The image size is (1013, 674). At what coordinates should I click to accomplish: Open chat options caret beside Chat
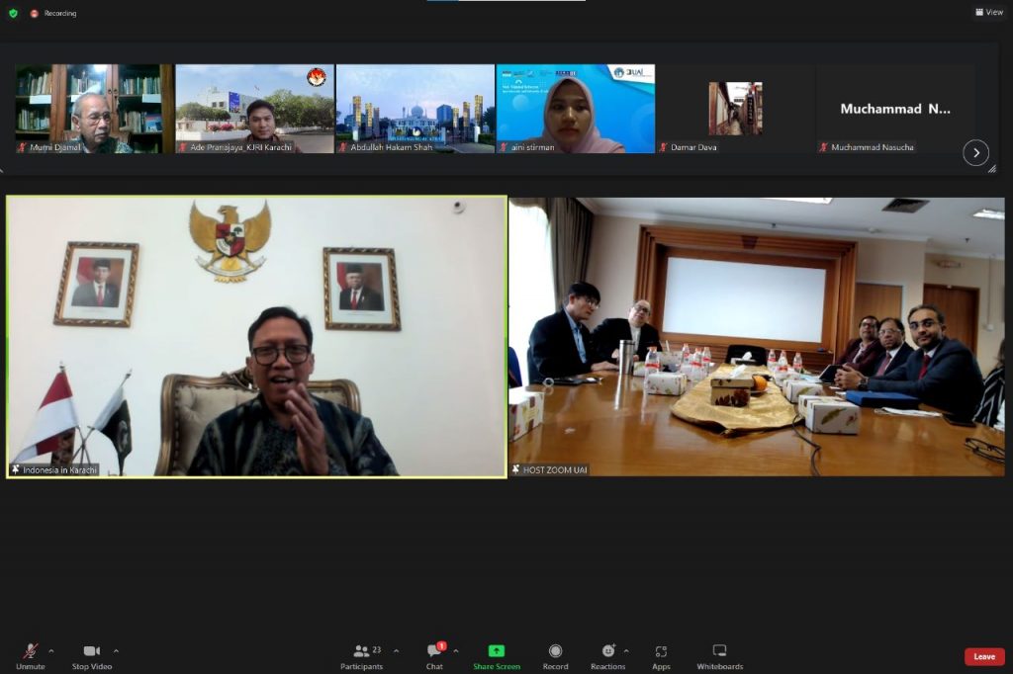coord(456,651)
